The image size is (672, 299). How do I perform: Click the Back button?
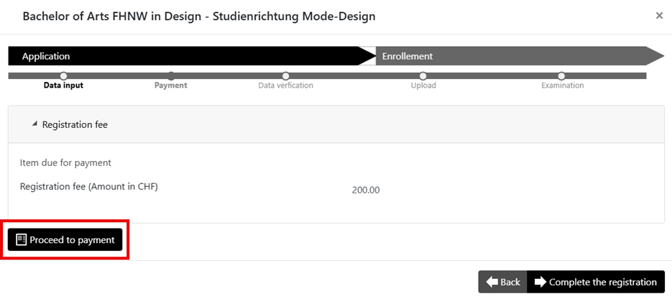tap(502, 282)
